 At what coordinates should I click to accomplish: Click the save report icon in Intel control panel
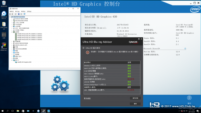(x=189, y=98)
